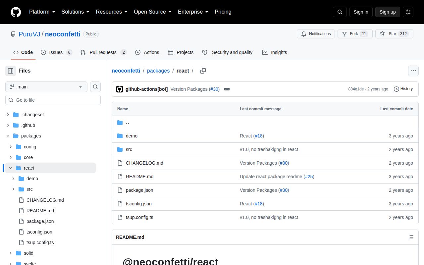The height and width of the screenshot is (265, 424).
Task: Click tsup.config.ts file icon in table
Action: (x=120, y=217)
